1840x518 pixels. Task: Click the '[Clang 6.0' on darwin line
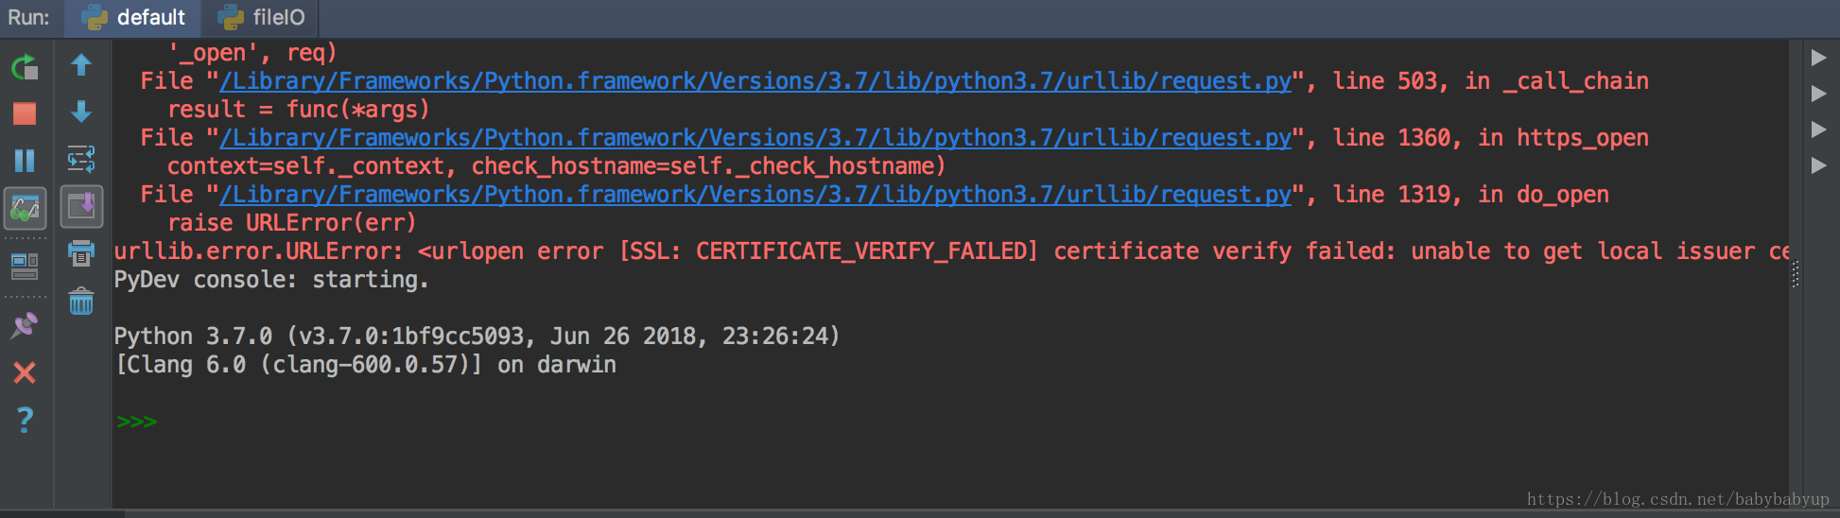365,365
